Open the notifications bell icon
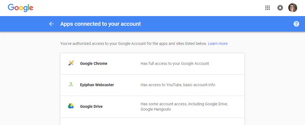Screen dimensions: 305x125 [280, 8]
